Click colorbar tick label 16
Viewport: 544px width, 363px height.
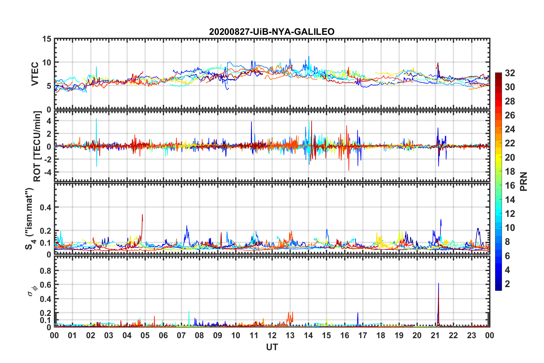[x=510, y=185]
